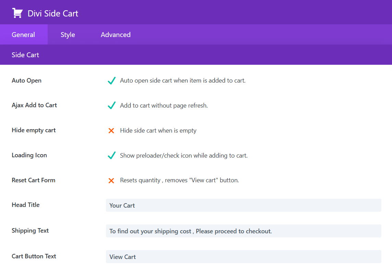Disable the Ajax Add to Cart checkmark
This screenshot has width=392, height=271.
pyautogui.click(x=111, y=106)
